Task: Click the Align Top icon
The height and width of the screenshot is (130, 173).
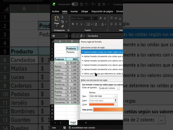Action: pos(112,18)
